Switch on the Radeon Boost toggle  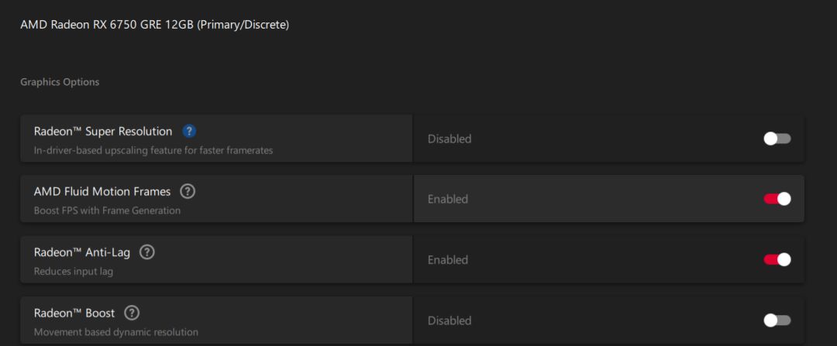pos(777,320)
